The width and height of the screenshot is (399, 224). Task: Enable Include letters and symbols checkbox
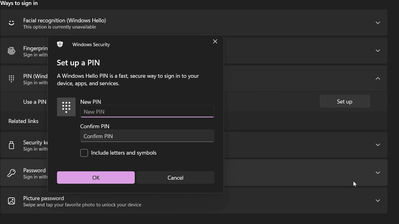pyautogui.click(x=84, y=153)
